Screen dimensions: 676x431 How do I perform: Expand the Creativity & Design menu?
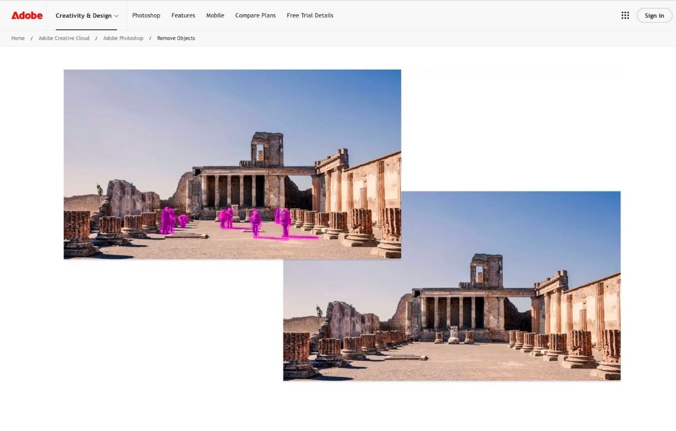tap(87, 15)
